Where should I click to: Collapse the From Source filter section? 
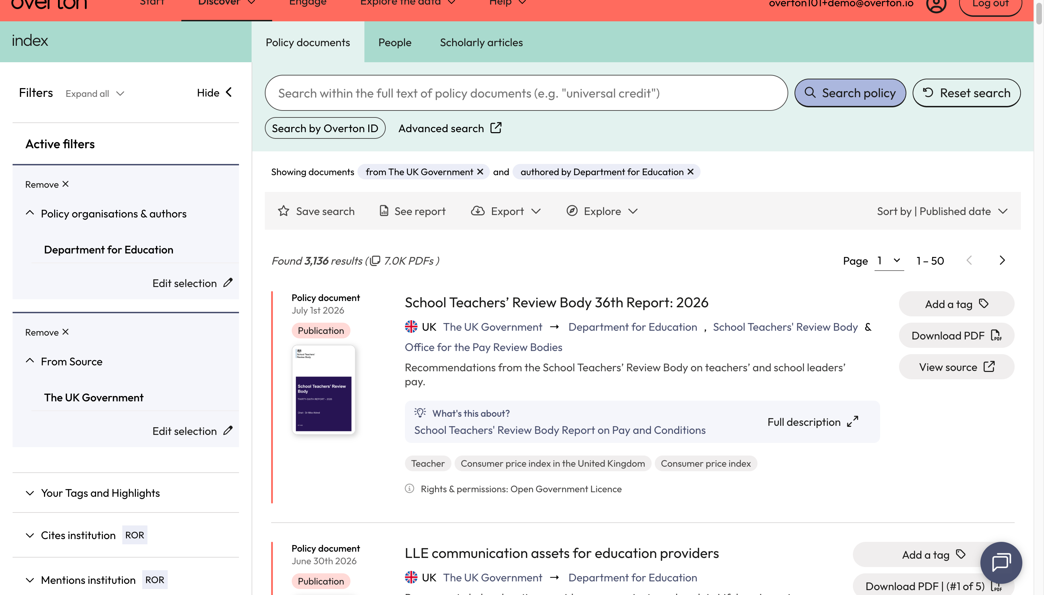(30, 361)
